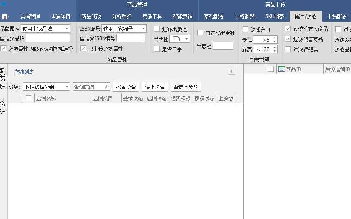This screenshot has width=351, height=219.
Task: Click the ID icon beside 商品ID column
Action: pos(282,69)
